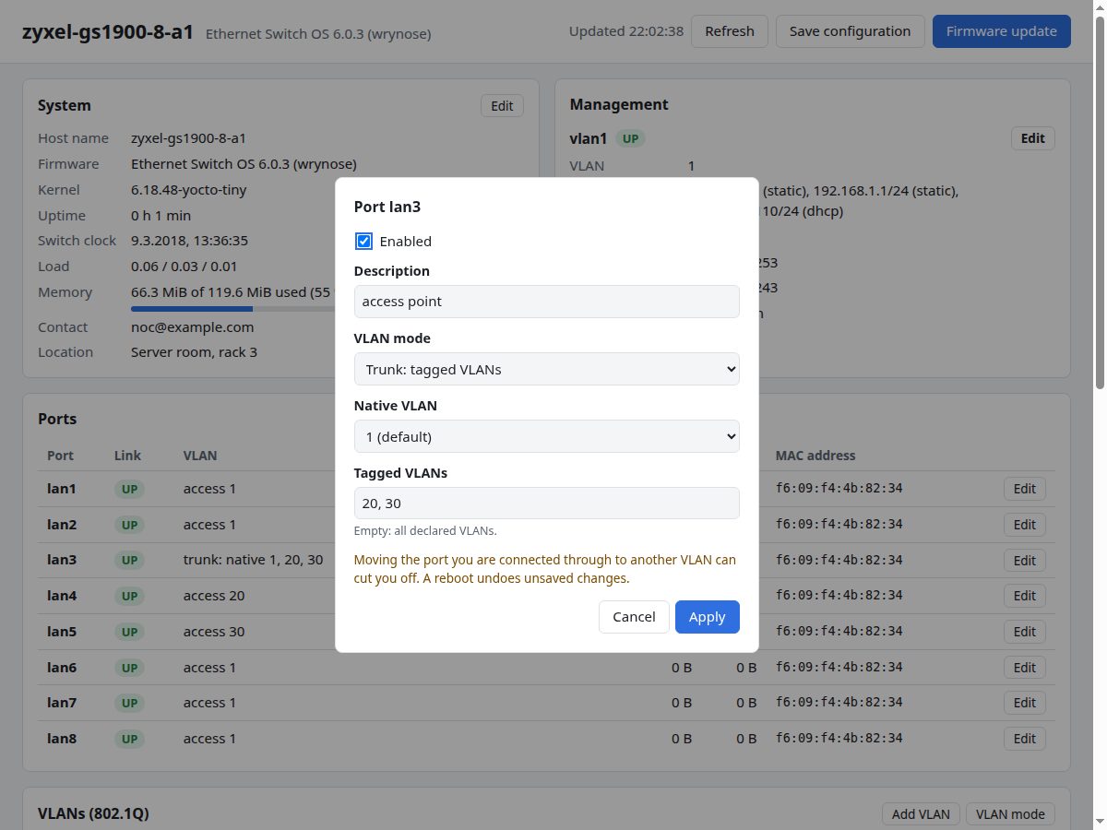Cancel the Port lan3 dialog

(x=634, y=617)
